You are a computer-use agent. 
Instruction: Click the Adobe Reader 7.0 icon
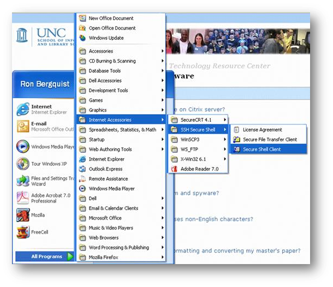174,169
